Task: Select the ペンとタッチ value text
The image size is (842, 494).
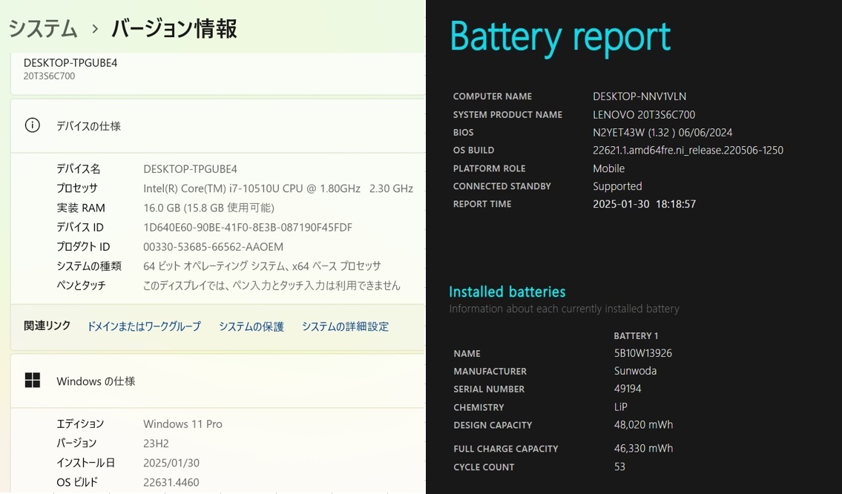Action: point(272,285)
